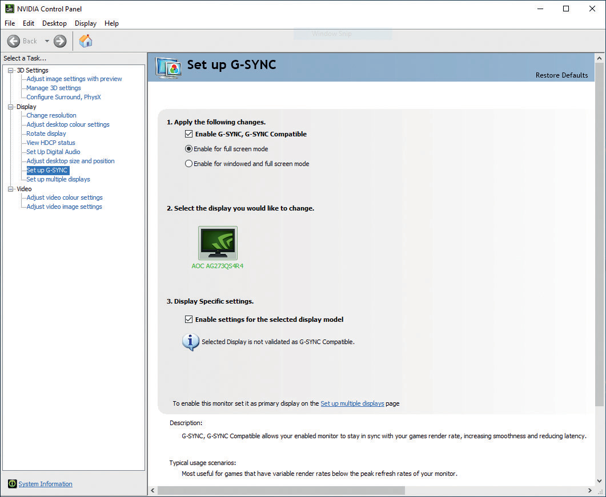Maximize the NVIDIA Control Panel window
This screenshot has width=606, height=497.
click(x=566, y=9)
